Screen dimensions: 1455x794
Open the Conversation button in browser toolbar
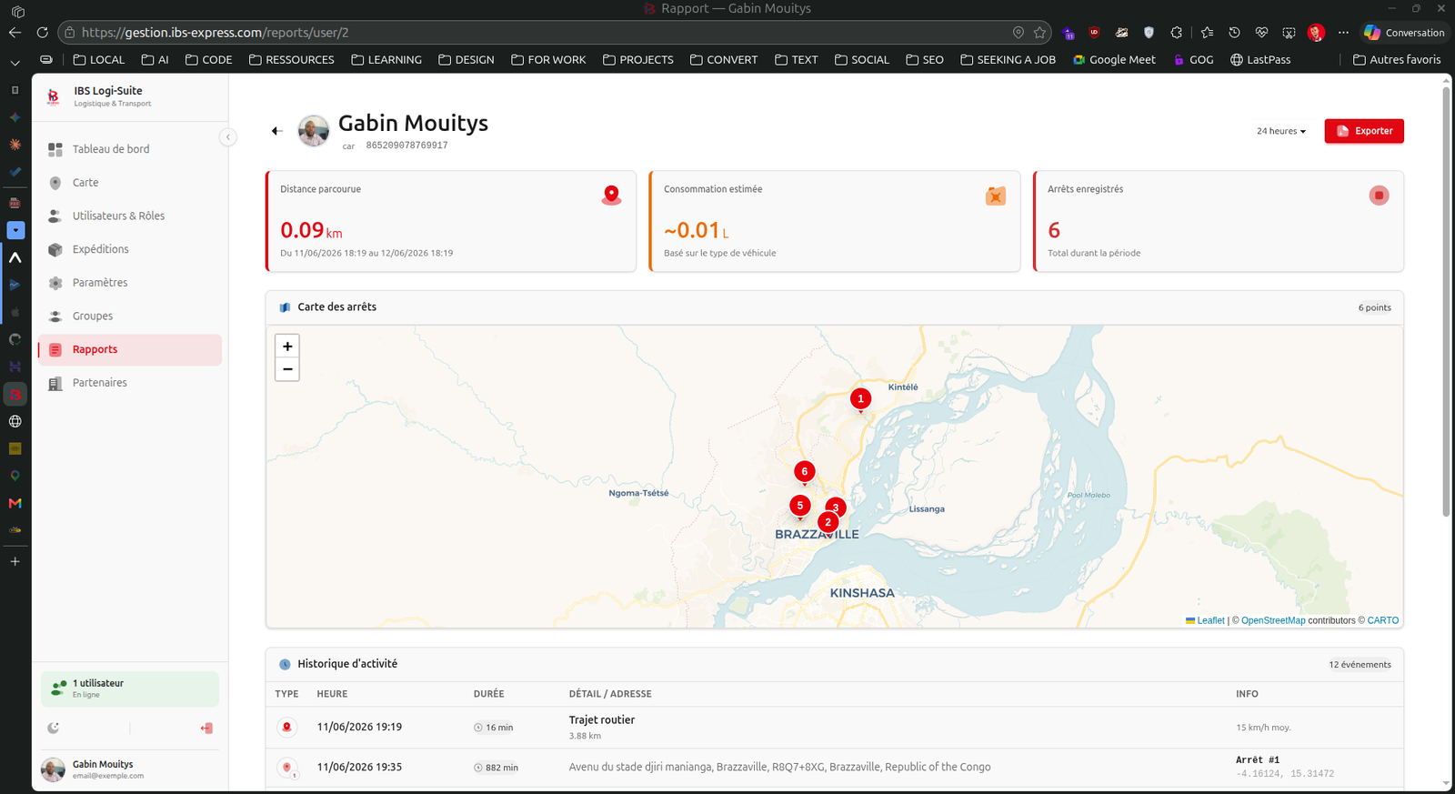pyautogui.click(x=1405, y=33)
